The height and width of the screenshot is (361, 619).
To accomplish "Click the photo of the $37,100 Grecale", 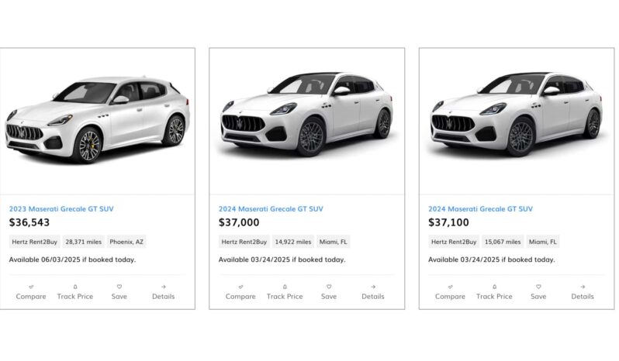I will 516,116.
